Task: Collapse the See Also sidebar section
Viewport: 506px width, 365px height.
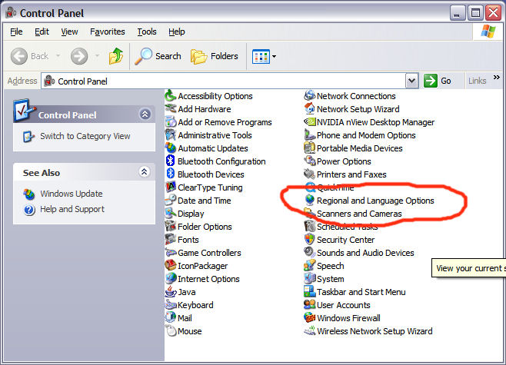Action: (145, 172)
